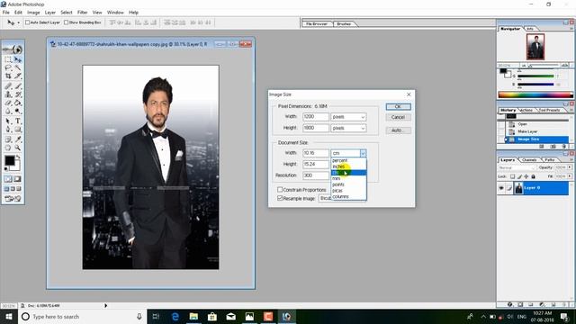Choose percent from units list
This screenshot has height=324, width=576.
(x=348, y=160)
